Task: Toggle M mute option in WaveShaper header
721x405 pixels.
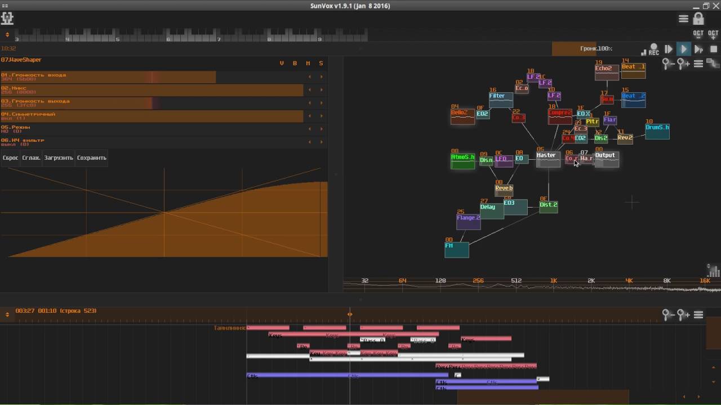Action: [x=308, y=63]
